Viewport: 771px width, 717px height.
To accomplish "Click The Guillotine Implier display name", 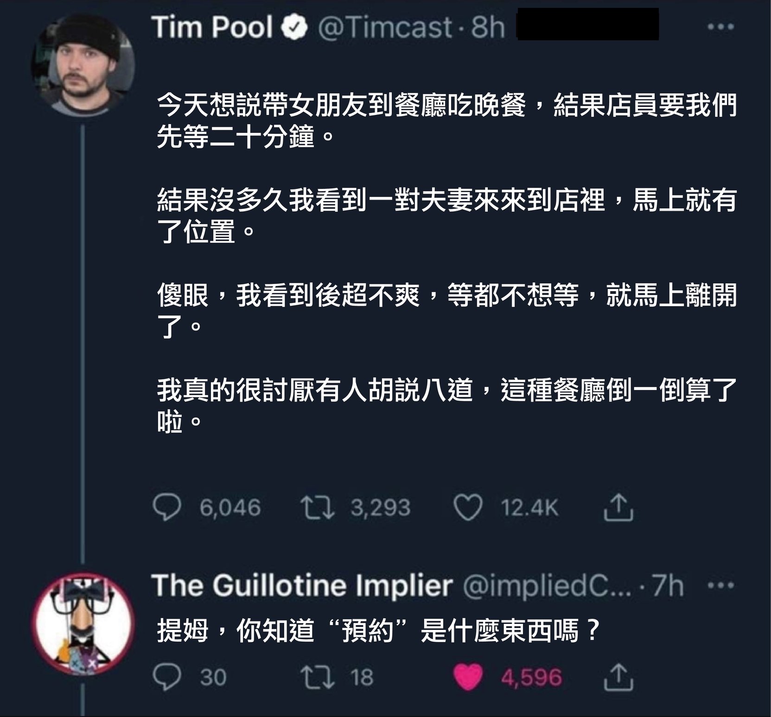I will (301, 585).
